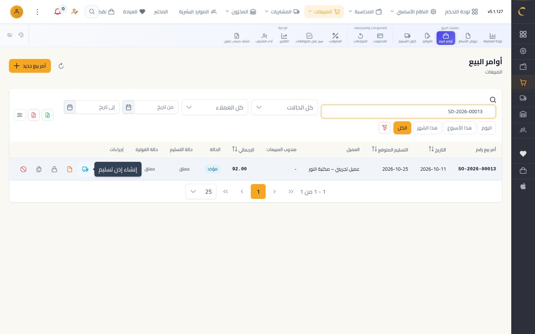The height and width of the screenshot is (334, 535).
Task: Refresh the sales orders list
Action: [x=61, y=66]
